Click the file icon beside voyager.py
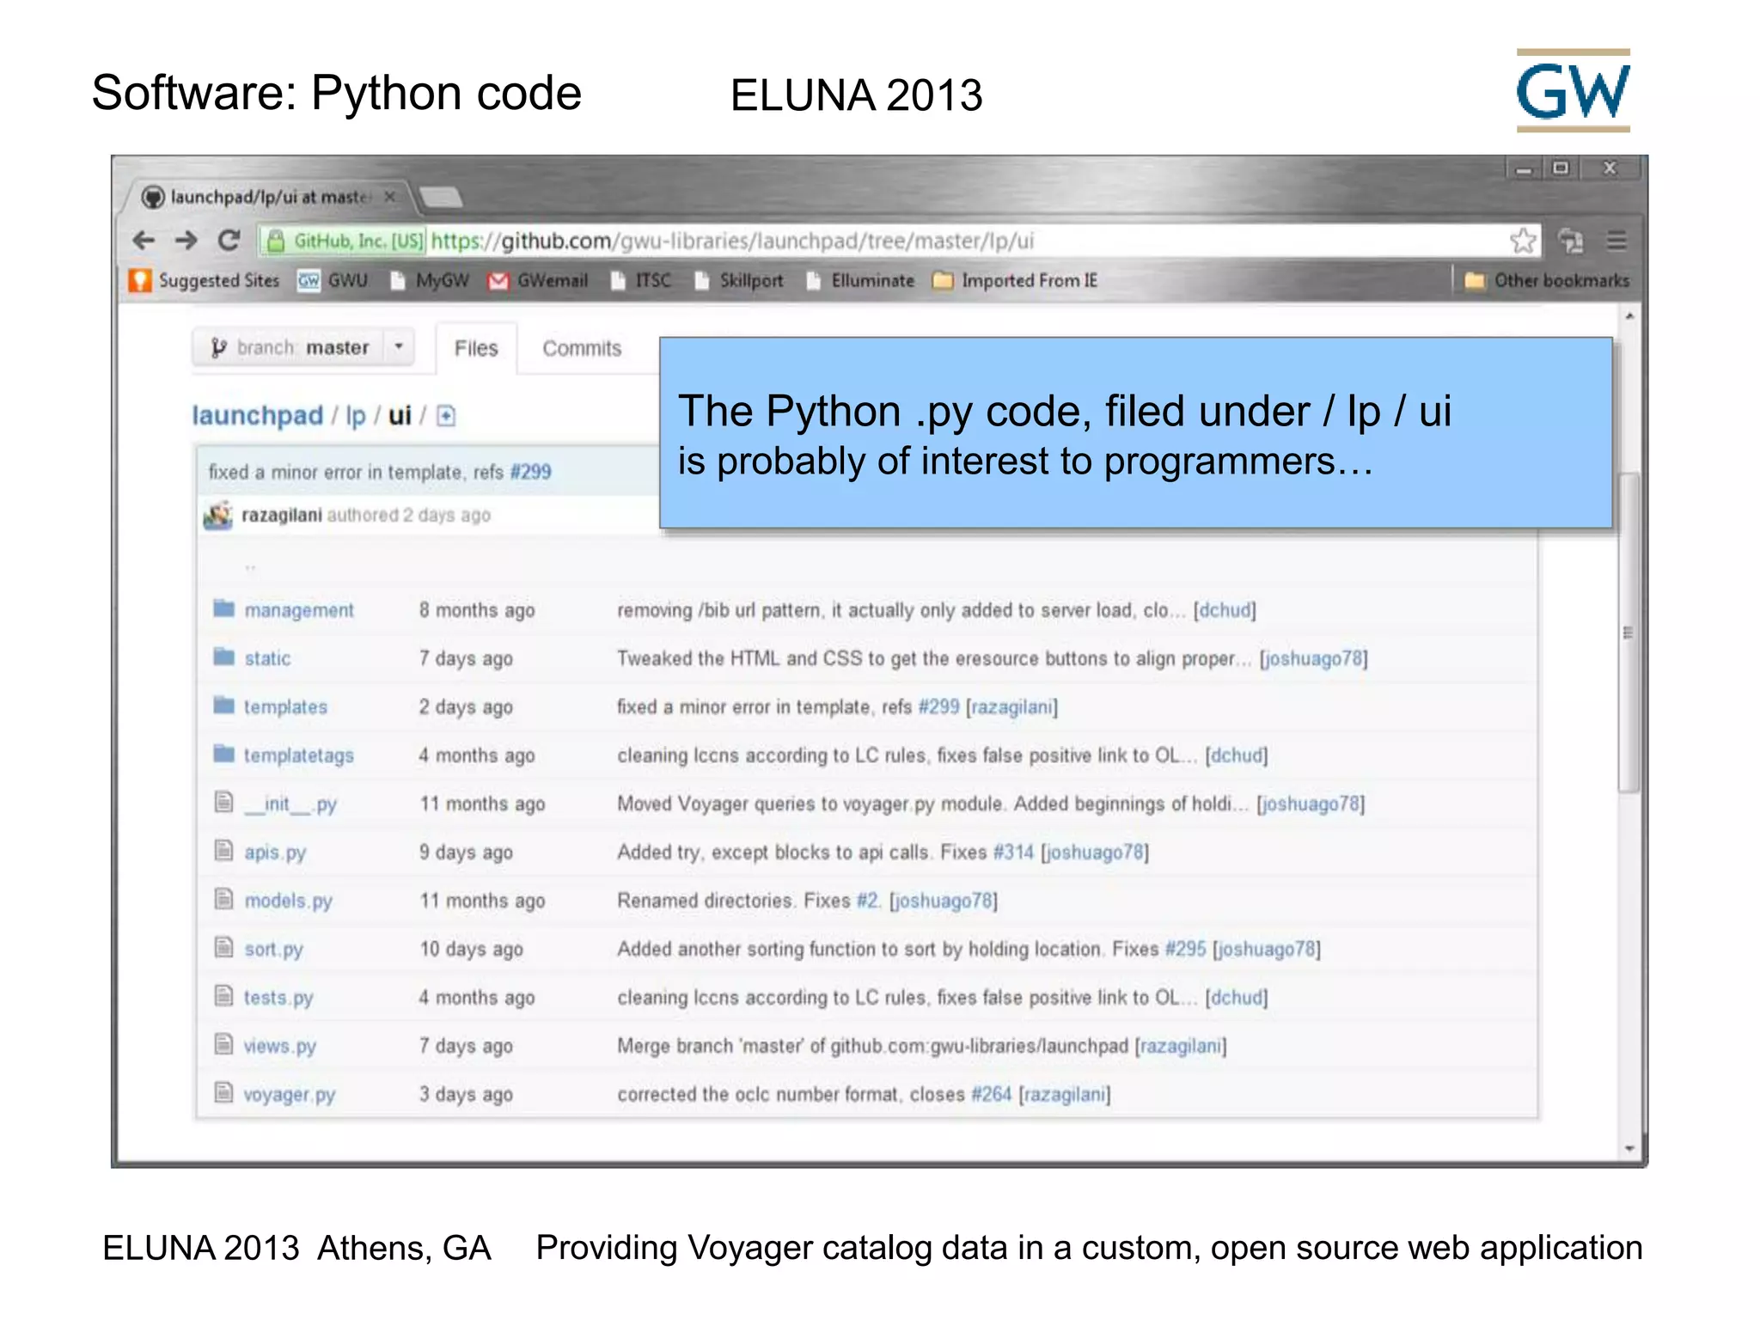This screenshot has height=1320, width=1760. tap(223, 1092)
